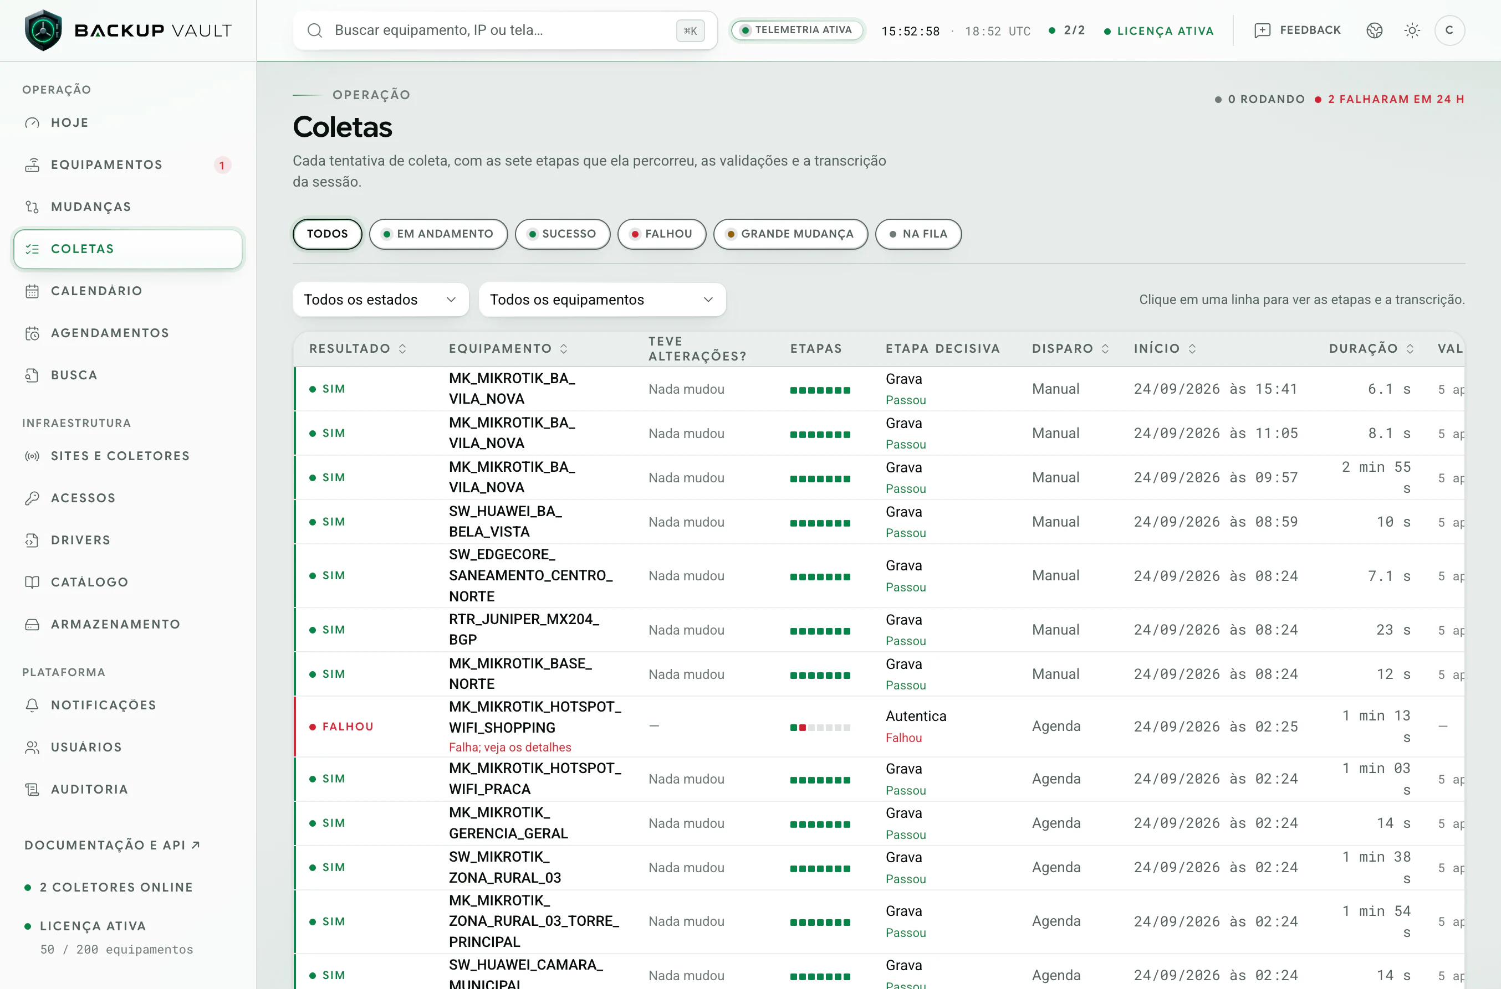1501x989 pixels.
Task: Open Mudanças via its branch icon
Action: [x=32, y=207]
